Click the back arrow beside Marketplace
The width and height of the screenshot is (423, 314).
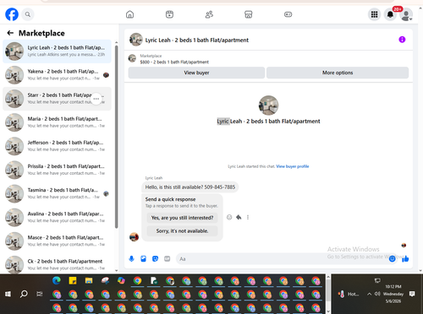10,33
